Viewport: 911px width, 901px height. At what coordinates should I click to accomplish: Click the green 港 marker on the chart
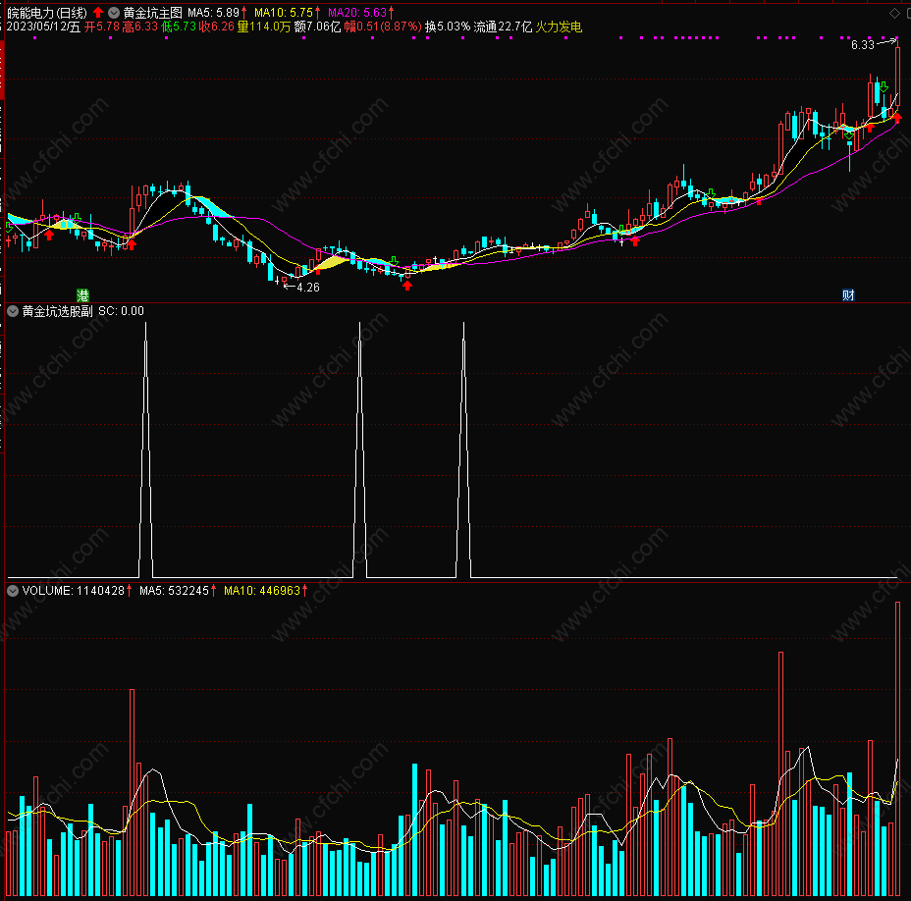coord(82,294)
